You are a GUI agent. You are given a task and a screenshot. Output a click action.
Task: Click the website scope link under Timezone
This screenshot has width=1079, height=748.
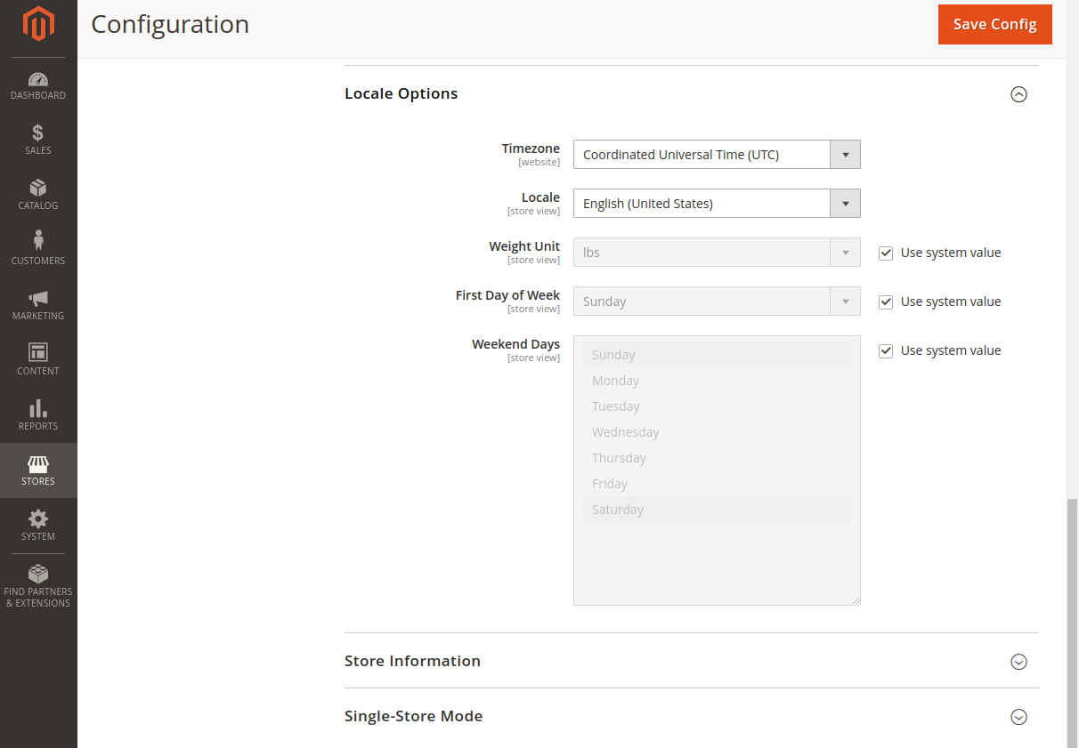539,162
